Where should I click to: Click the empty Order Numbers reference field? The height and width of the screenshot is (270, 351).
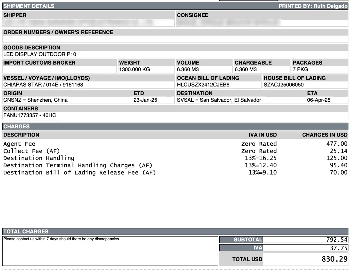(x=175, y=40)
